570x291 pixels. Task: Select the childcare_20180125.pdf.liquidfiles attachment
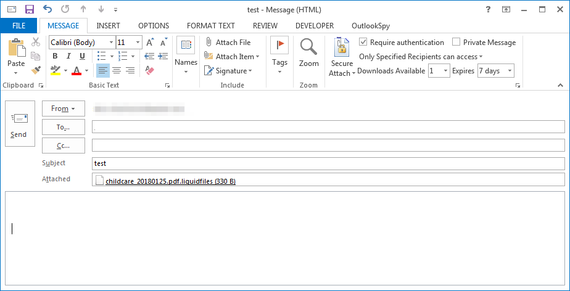click(x=165, y=181)
